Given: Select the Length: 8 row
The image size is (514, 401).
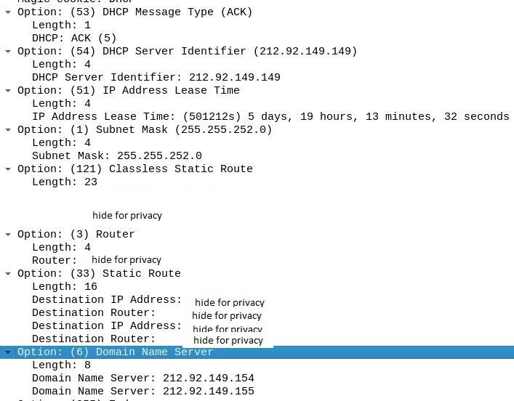Looking at the screenshot, I should coord(61,365).
